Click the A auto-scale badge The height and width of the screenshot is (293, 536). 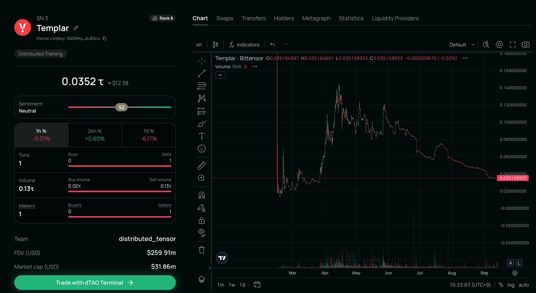pos(511,263)
